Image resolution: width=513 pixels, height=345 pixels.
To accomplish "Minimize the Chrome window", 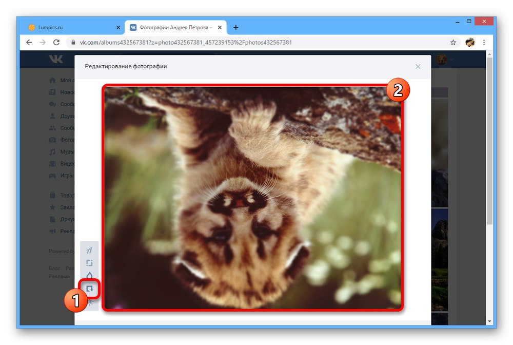I will (x=458, y=22).
